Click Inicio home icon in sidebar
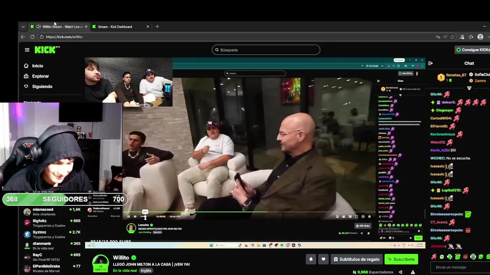The width and height of the screenshot is (490, 275). tap(26, 66)
